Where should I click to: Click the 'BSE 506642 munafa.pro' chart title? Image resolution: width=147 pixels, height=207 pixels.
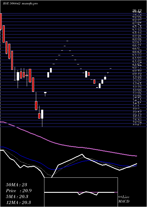20,4
